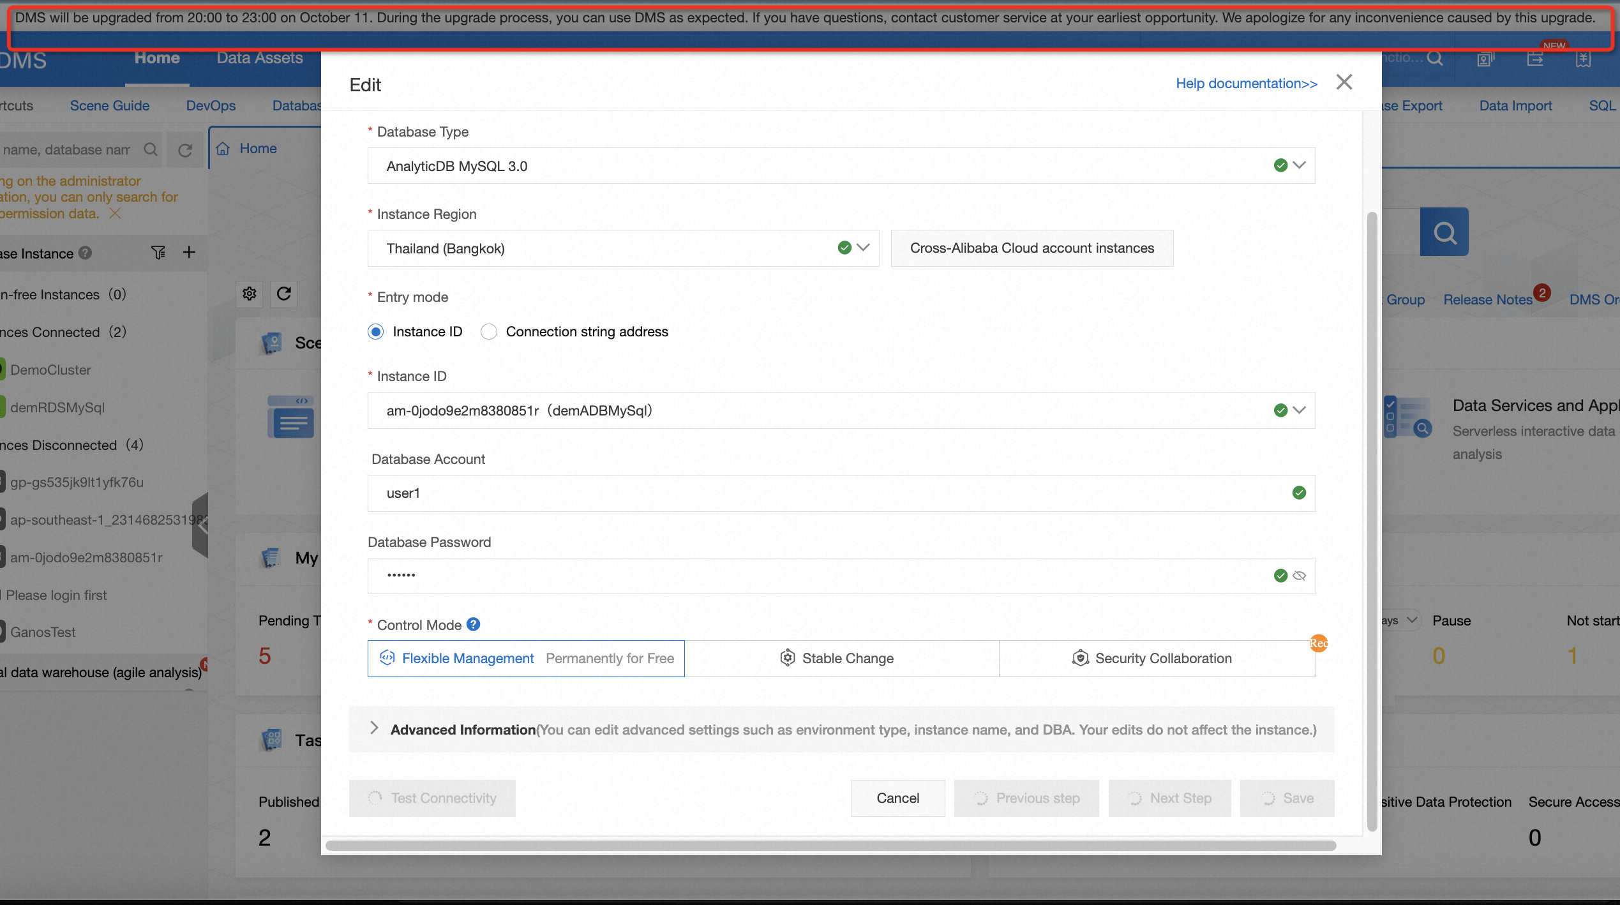Click Cross-Alibaba Cloud account instances button

pos(1032,248)
